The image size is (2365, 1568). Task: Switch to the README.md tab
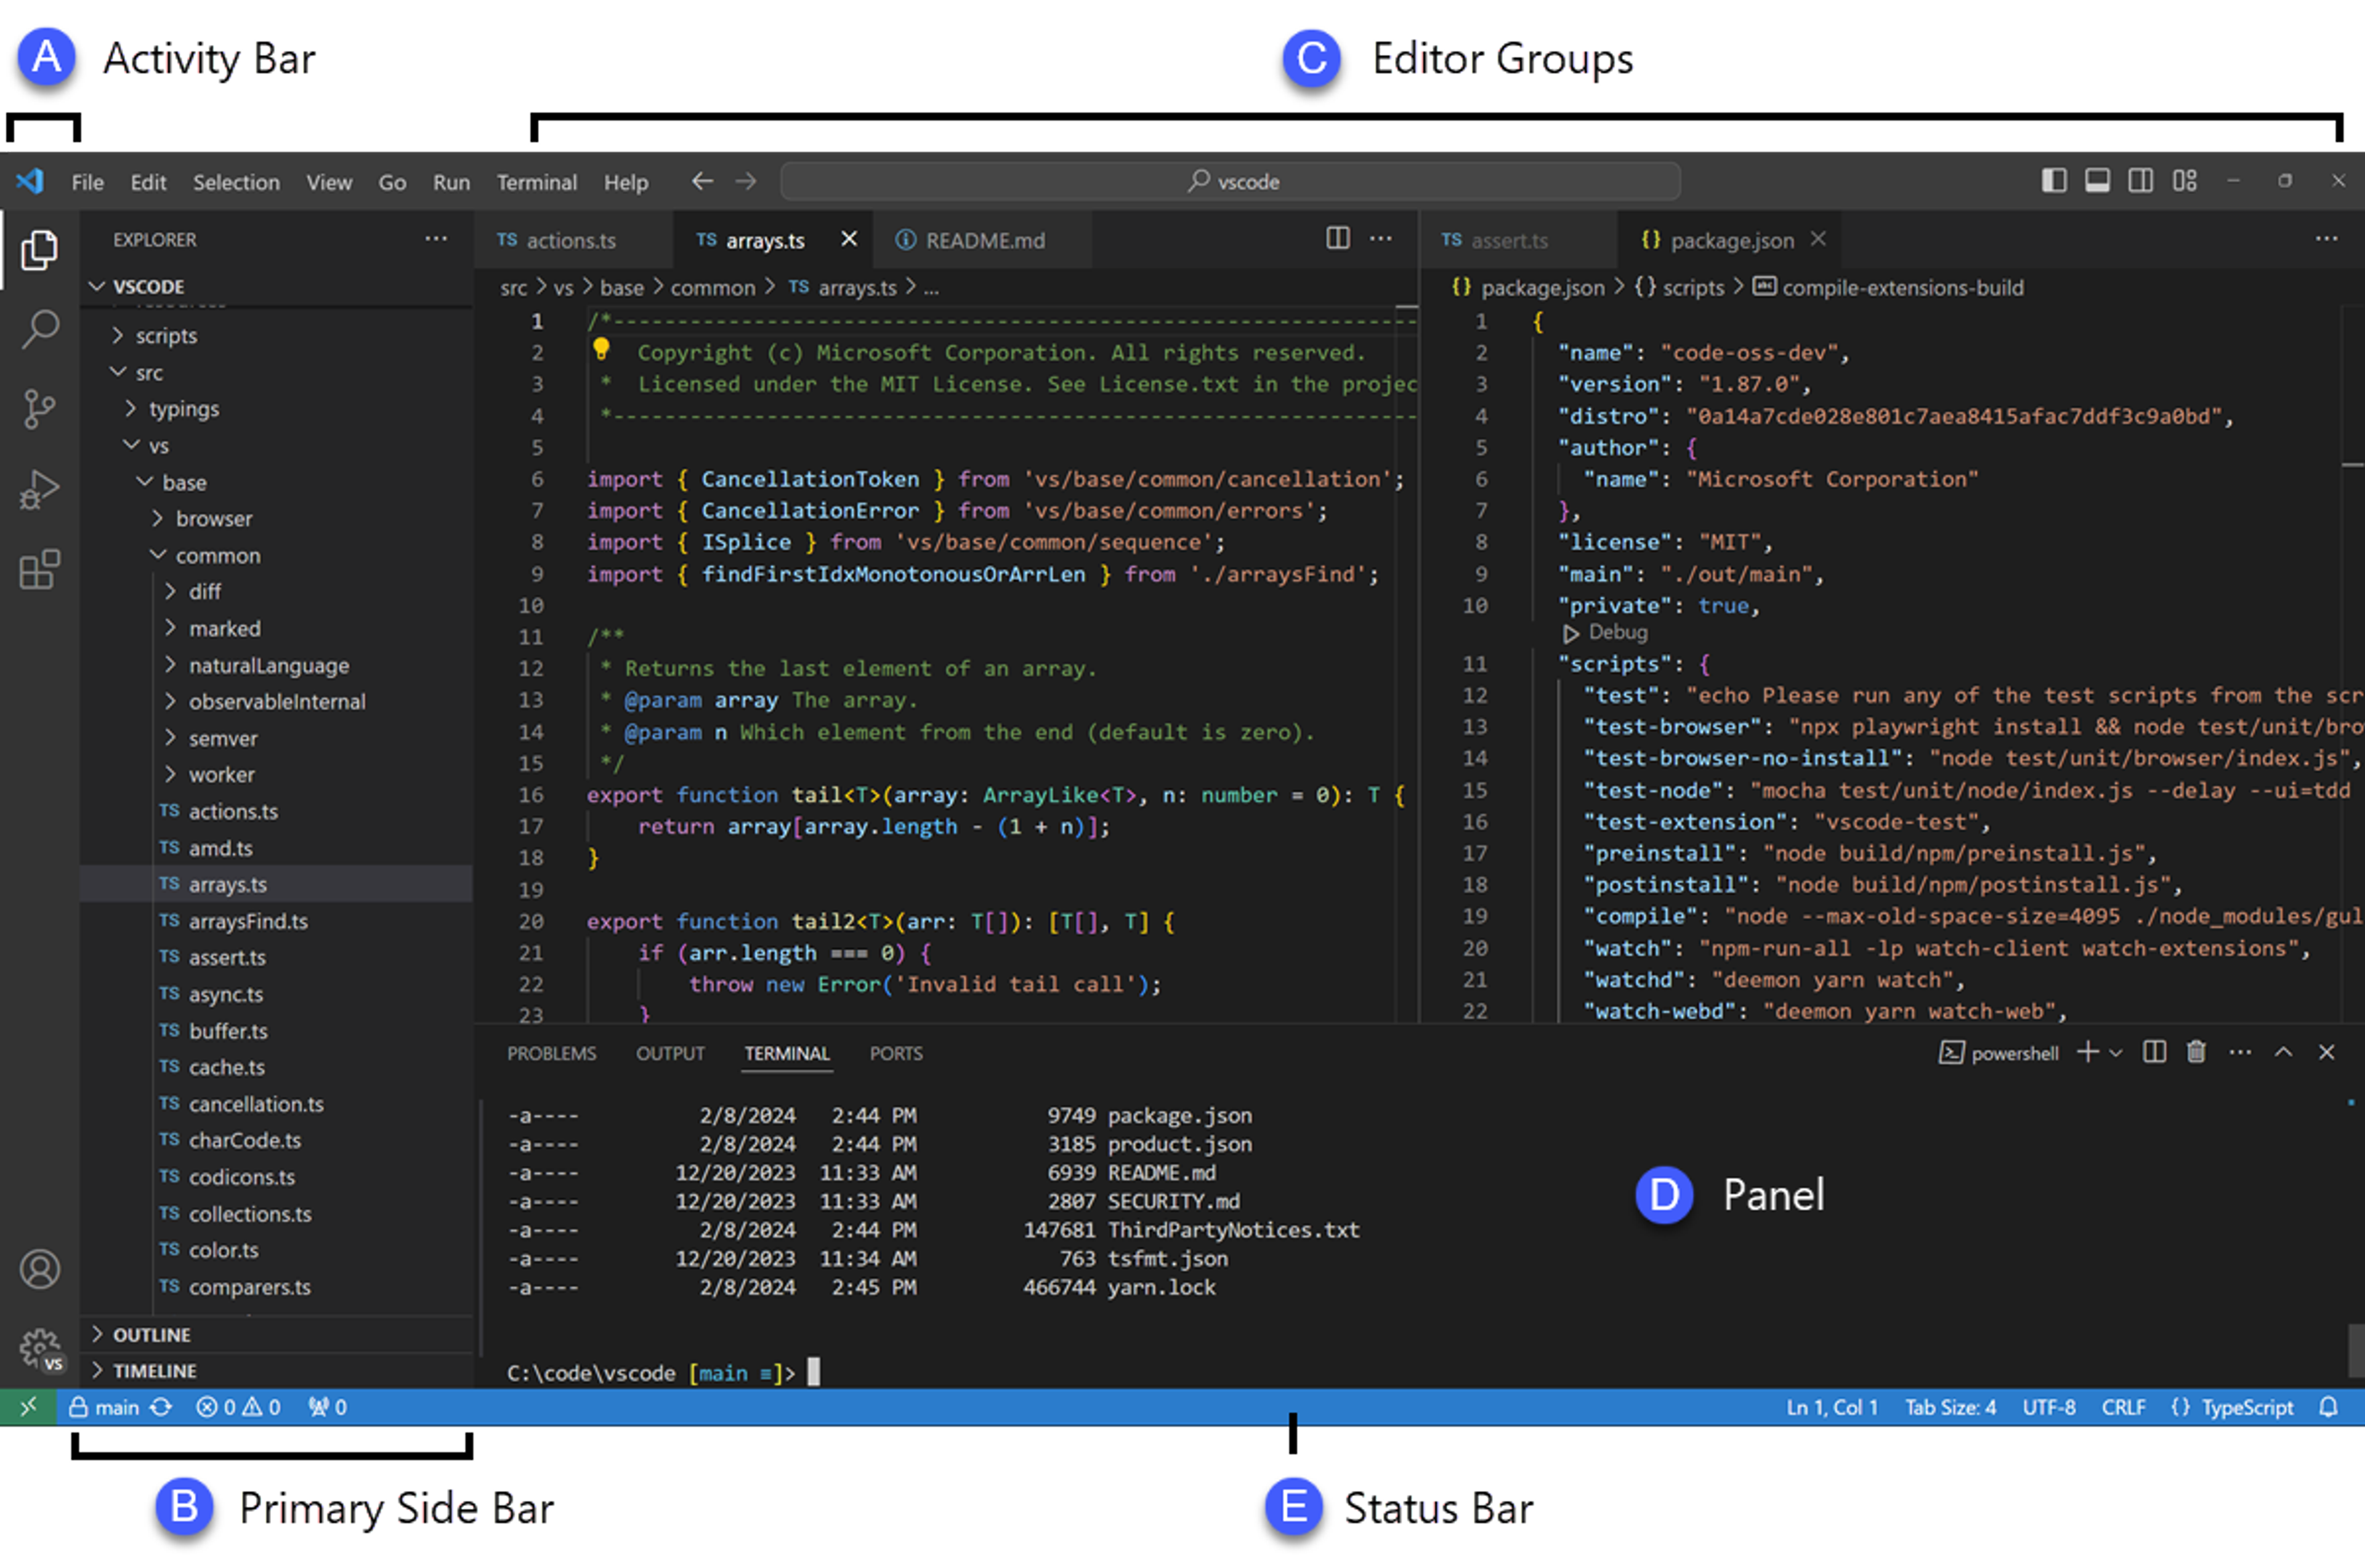click(x=984, y=240)
